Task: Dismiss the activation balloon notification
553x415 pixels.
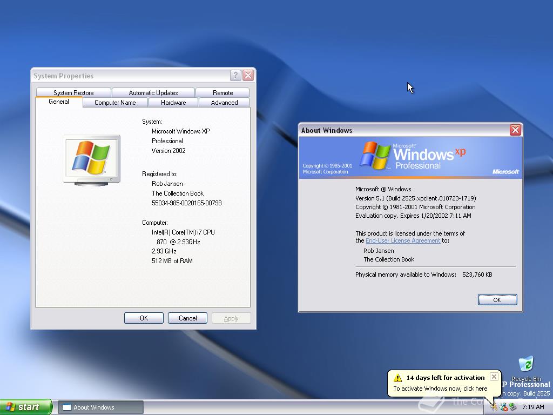Action: 494,377
